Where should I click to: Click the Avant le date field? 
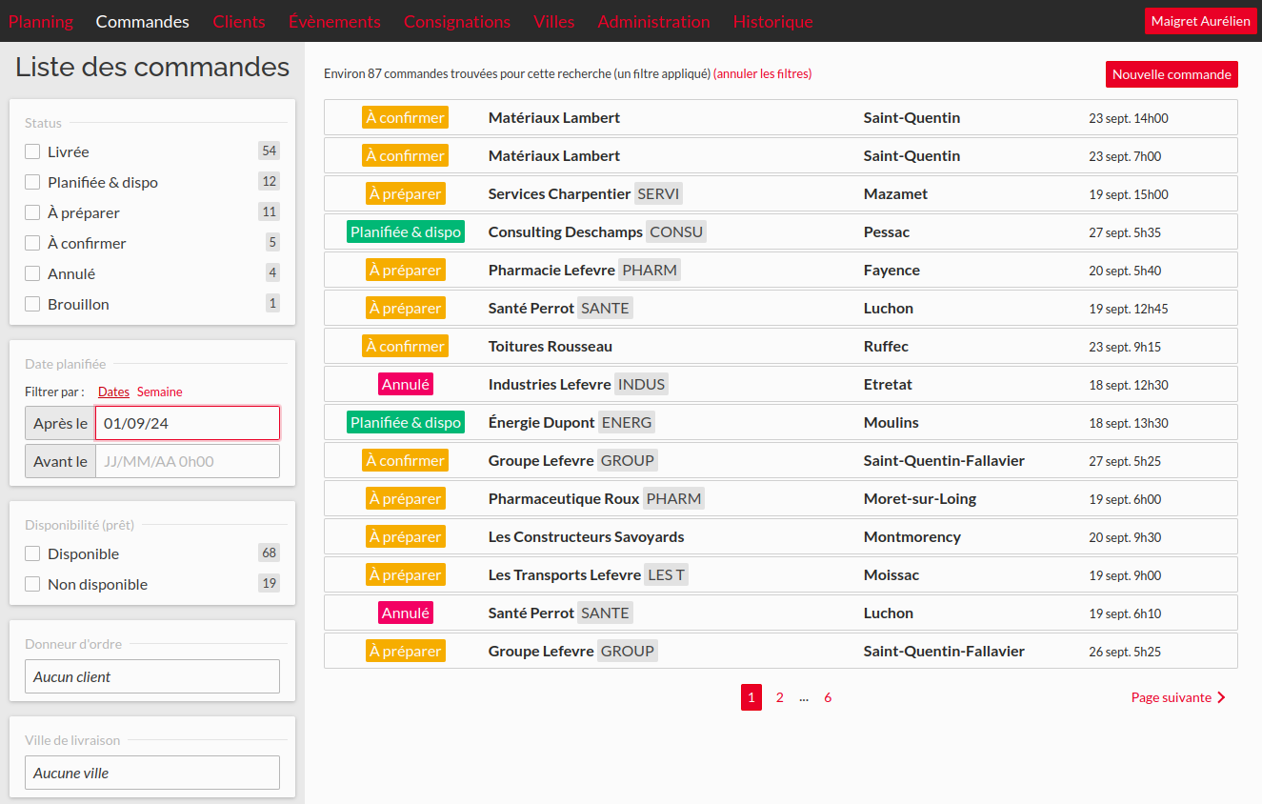[187, 461]
